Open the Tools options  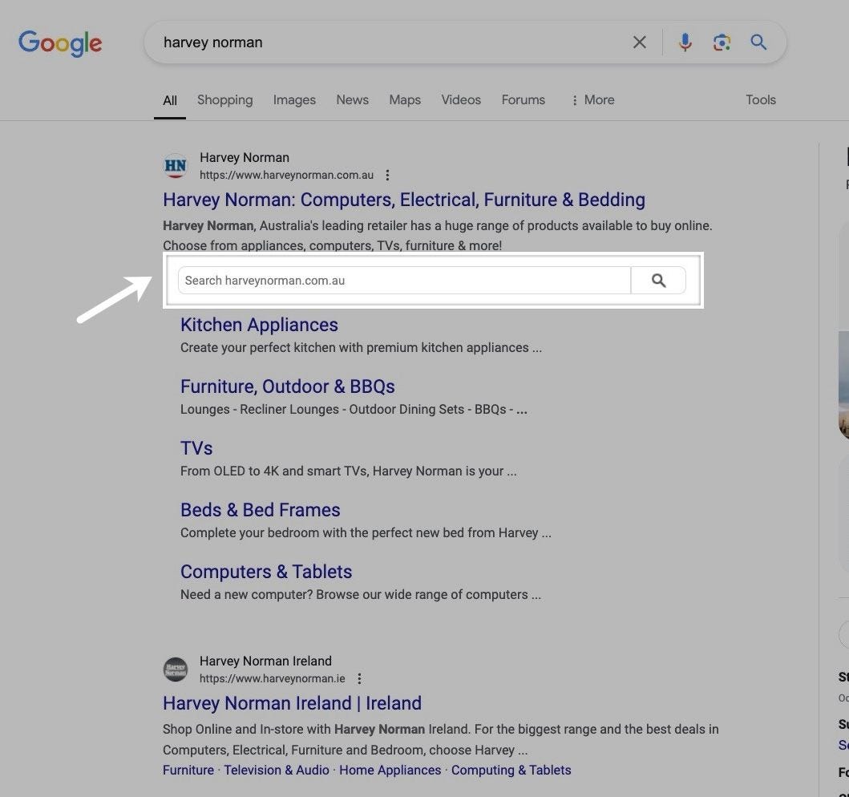(x=760, y=100)
